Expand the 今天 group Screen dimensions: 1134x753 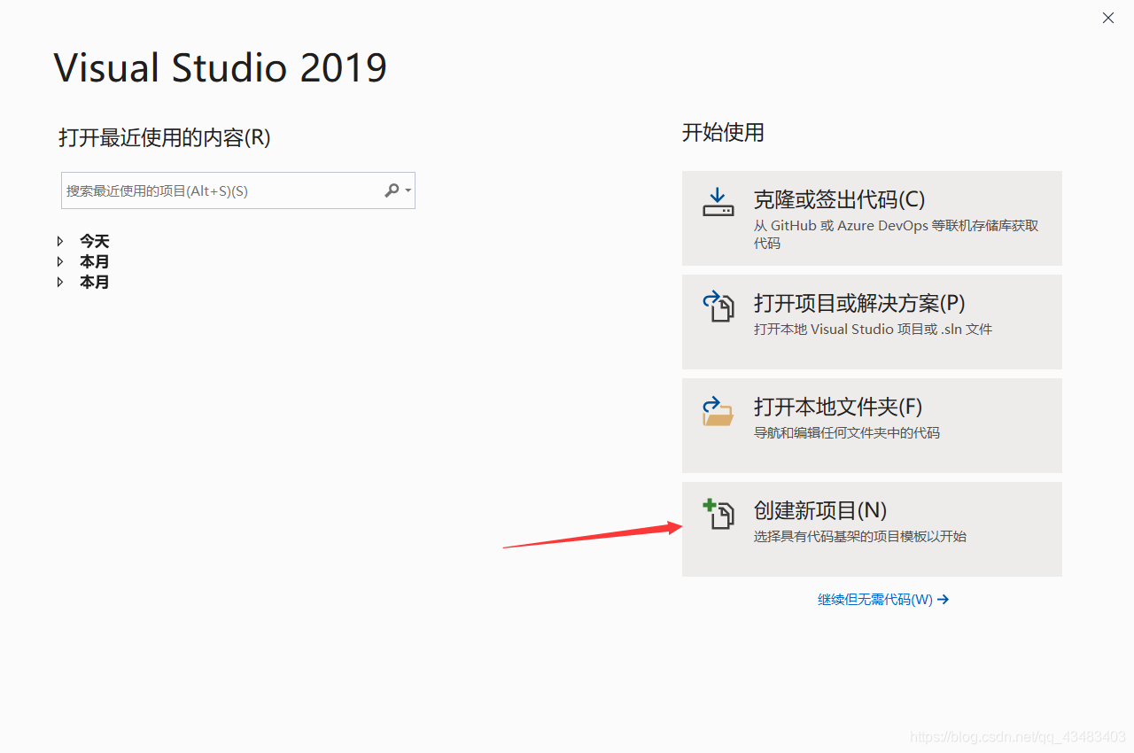pos(60,241)
